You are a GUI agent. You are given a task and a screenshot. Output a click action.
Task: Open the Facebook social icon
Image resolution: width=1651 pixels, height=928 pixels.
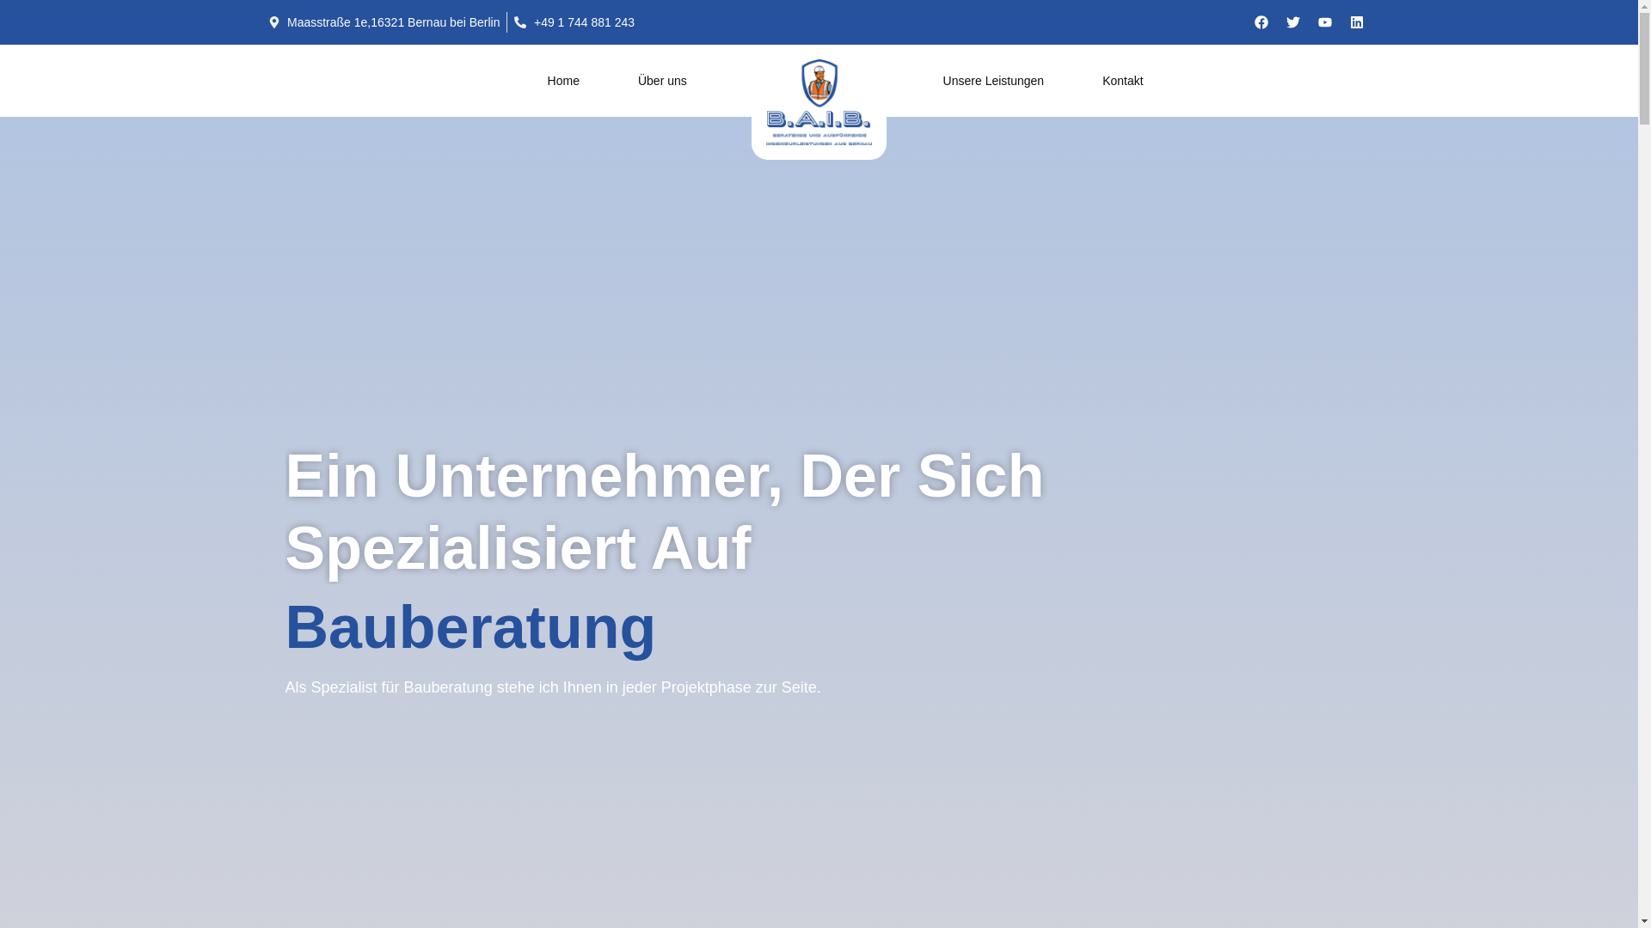click(1261, 22)
